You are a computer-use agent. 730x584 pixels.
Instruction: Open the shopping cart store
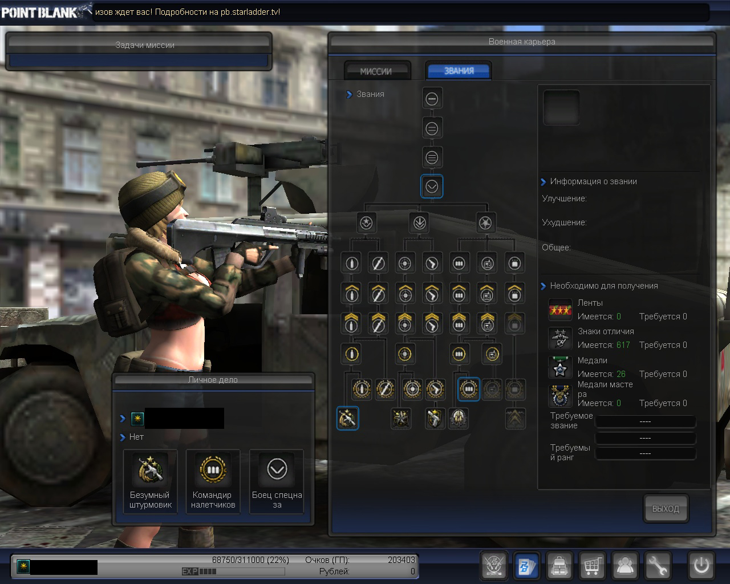[593, 566]
